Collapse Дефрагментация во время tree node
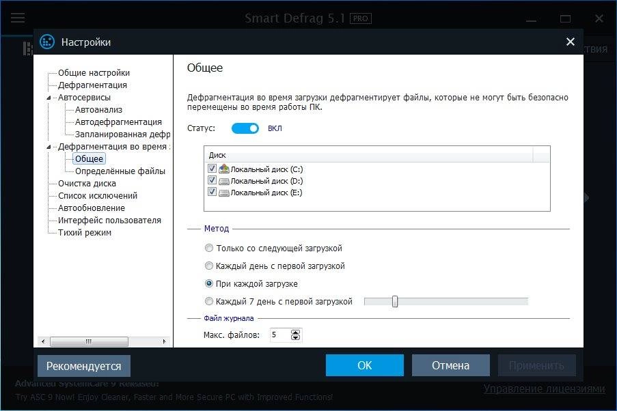617x411 pixels. [x=49, y=147]
